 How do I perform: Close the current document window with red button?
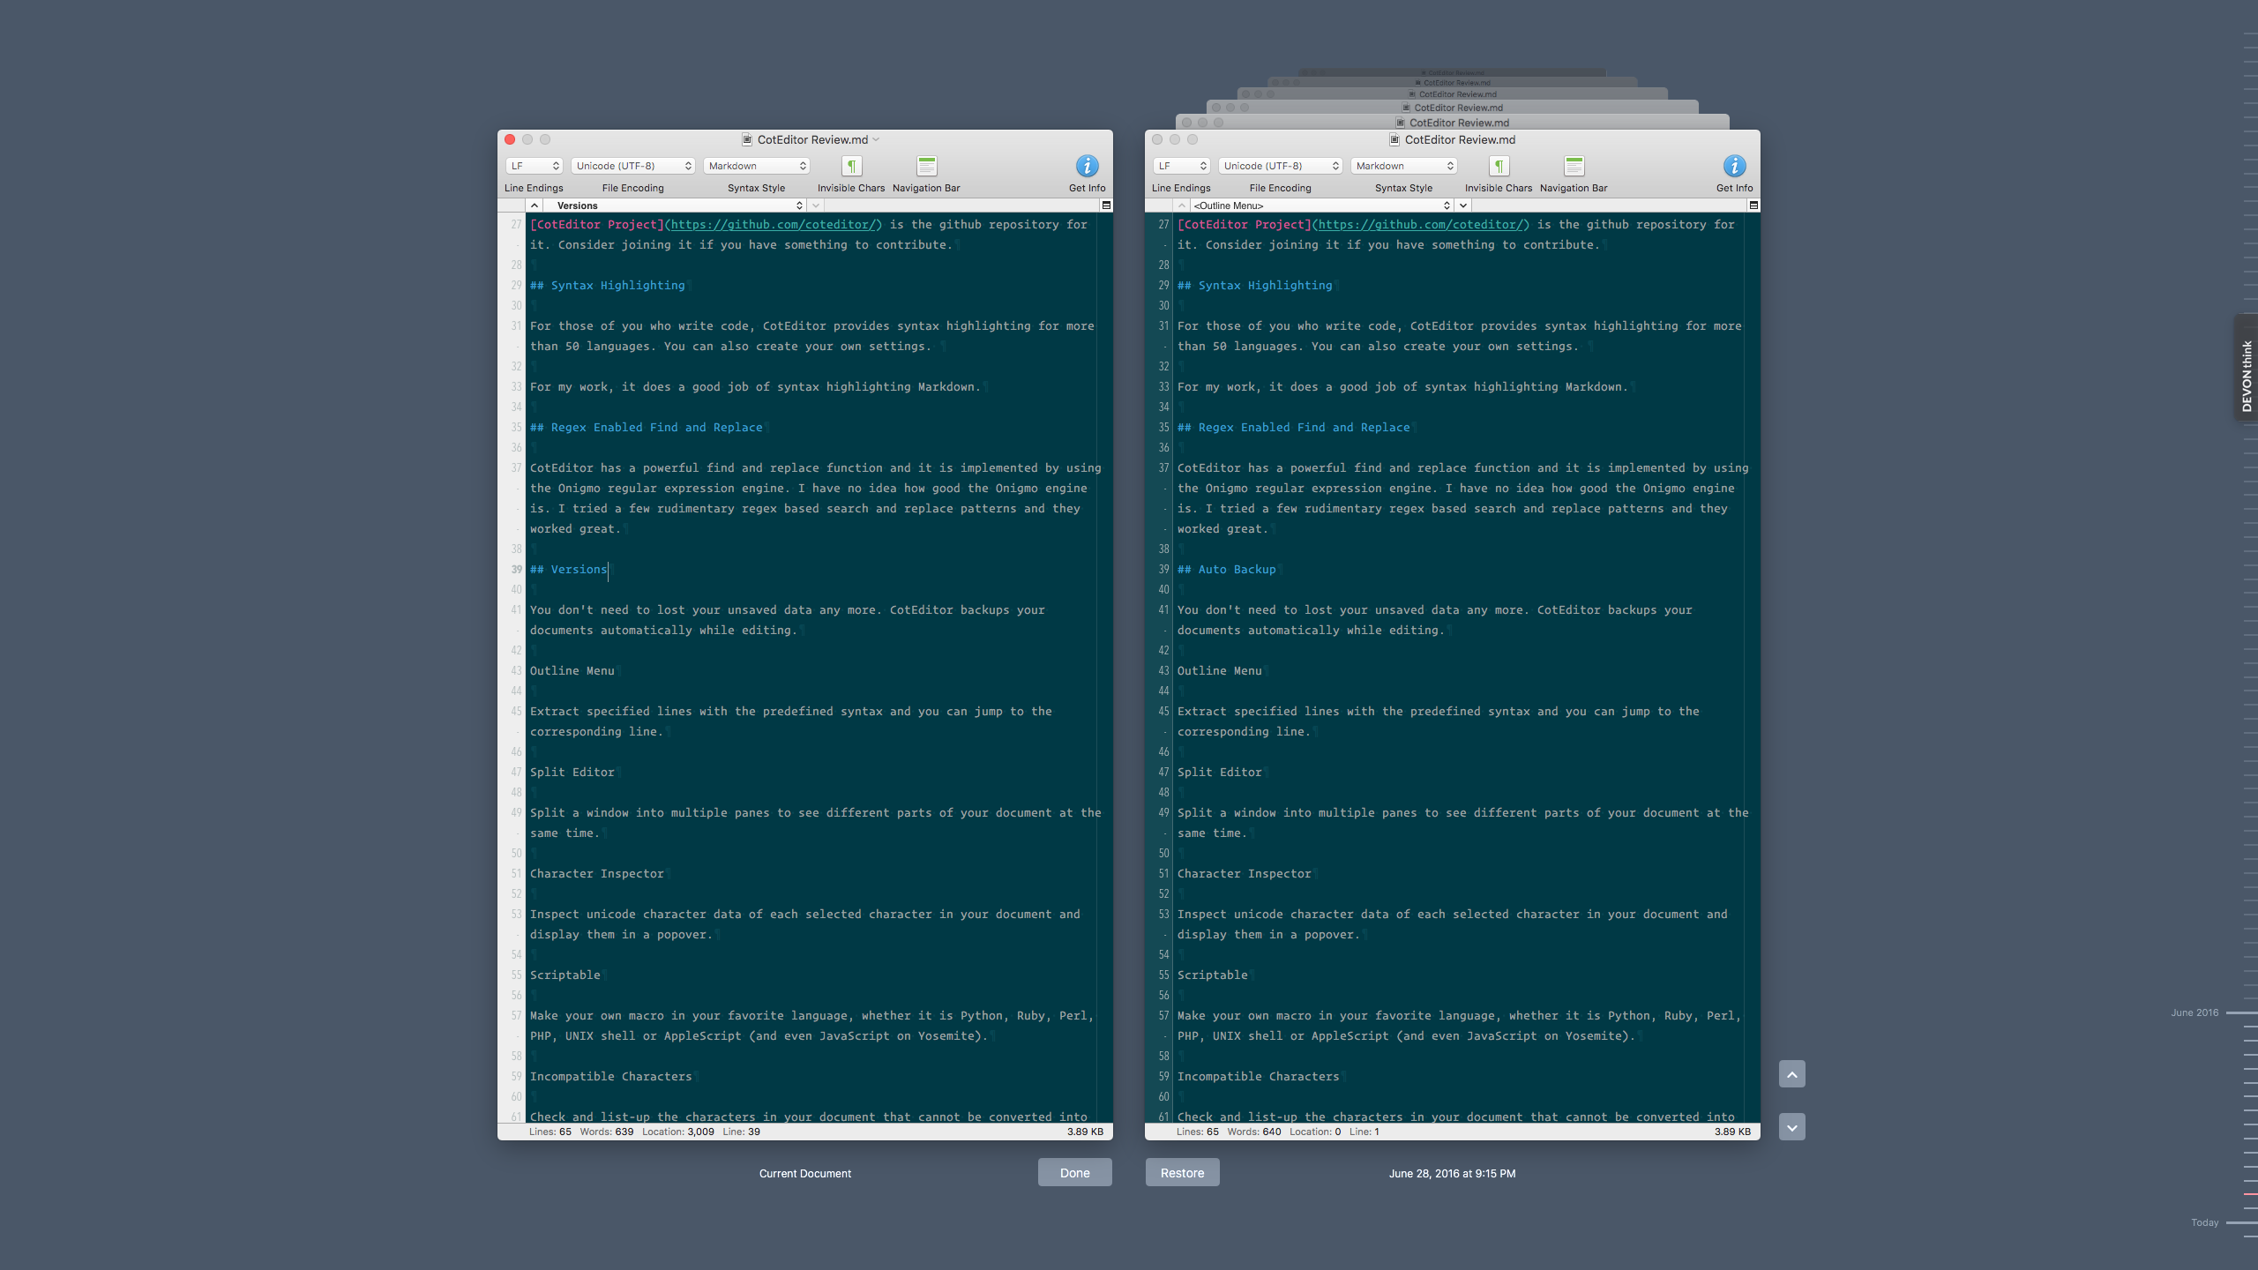tap(510, 139)
